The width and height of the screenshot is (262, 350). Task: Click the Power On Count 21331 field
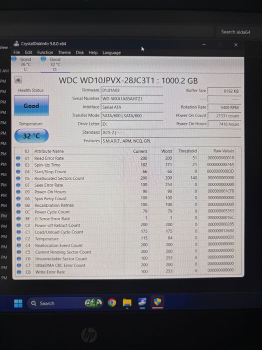(x=224, y=116)
